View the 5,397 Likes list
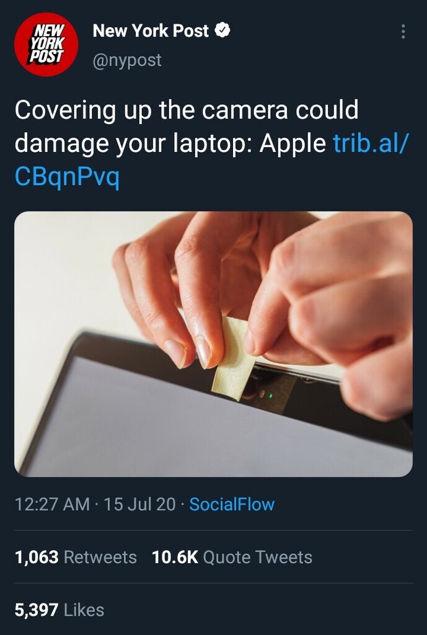Screen dimensions: 427x635 (59, 610)
